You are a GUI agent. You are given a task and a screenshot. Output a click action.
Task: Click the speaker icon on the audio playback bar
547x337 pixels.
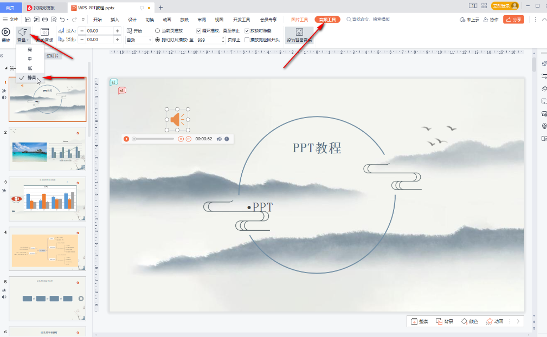(x=219, y=139)
